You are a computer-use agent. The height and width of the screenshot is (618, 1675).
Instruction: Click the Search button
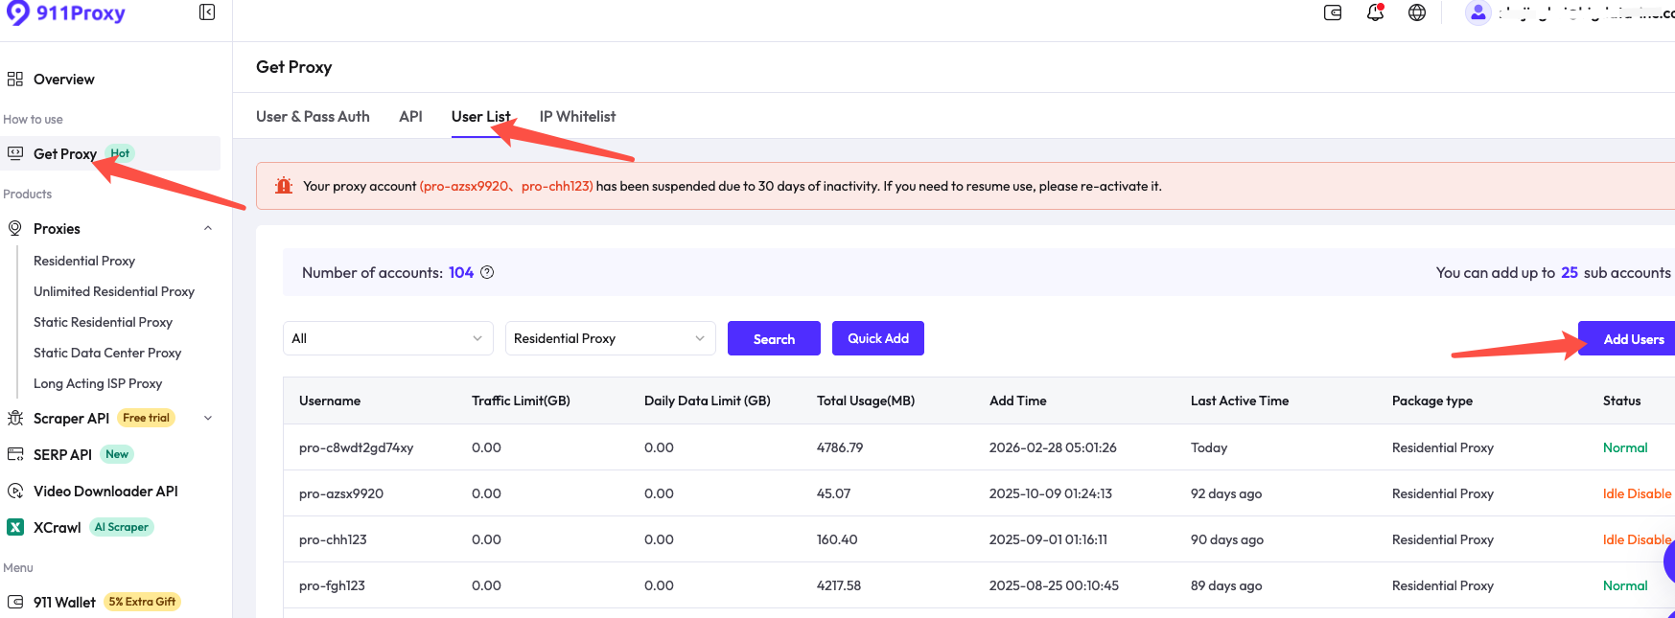pos(774,338)
